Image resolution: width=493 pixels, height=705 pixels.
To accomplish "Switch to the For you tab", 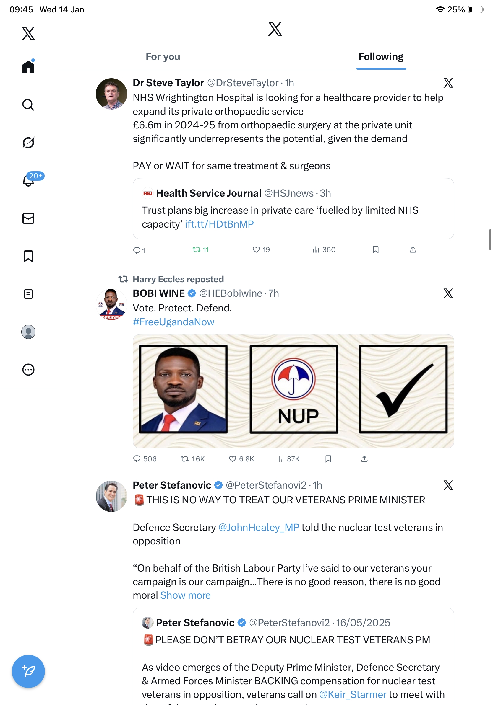I will click(x=163, y=56).
